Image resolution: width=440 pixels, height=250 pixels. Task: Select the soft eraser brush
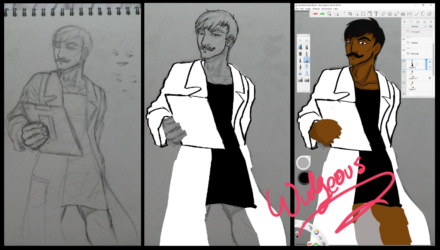[307, 80]
